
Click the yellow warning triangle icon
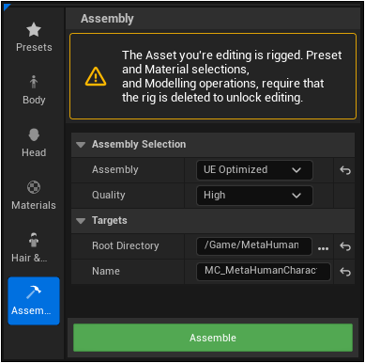pos(96,76)
